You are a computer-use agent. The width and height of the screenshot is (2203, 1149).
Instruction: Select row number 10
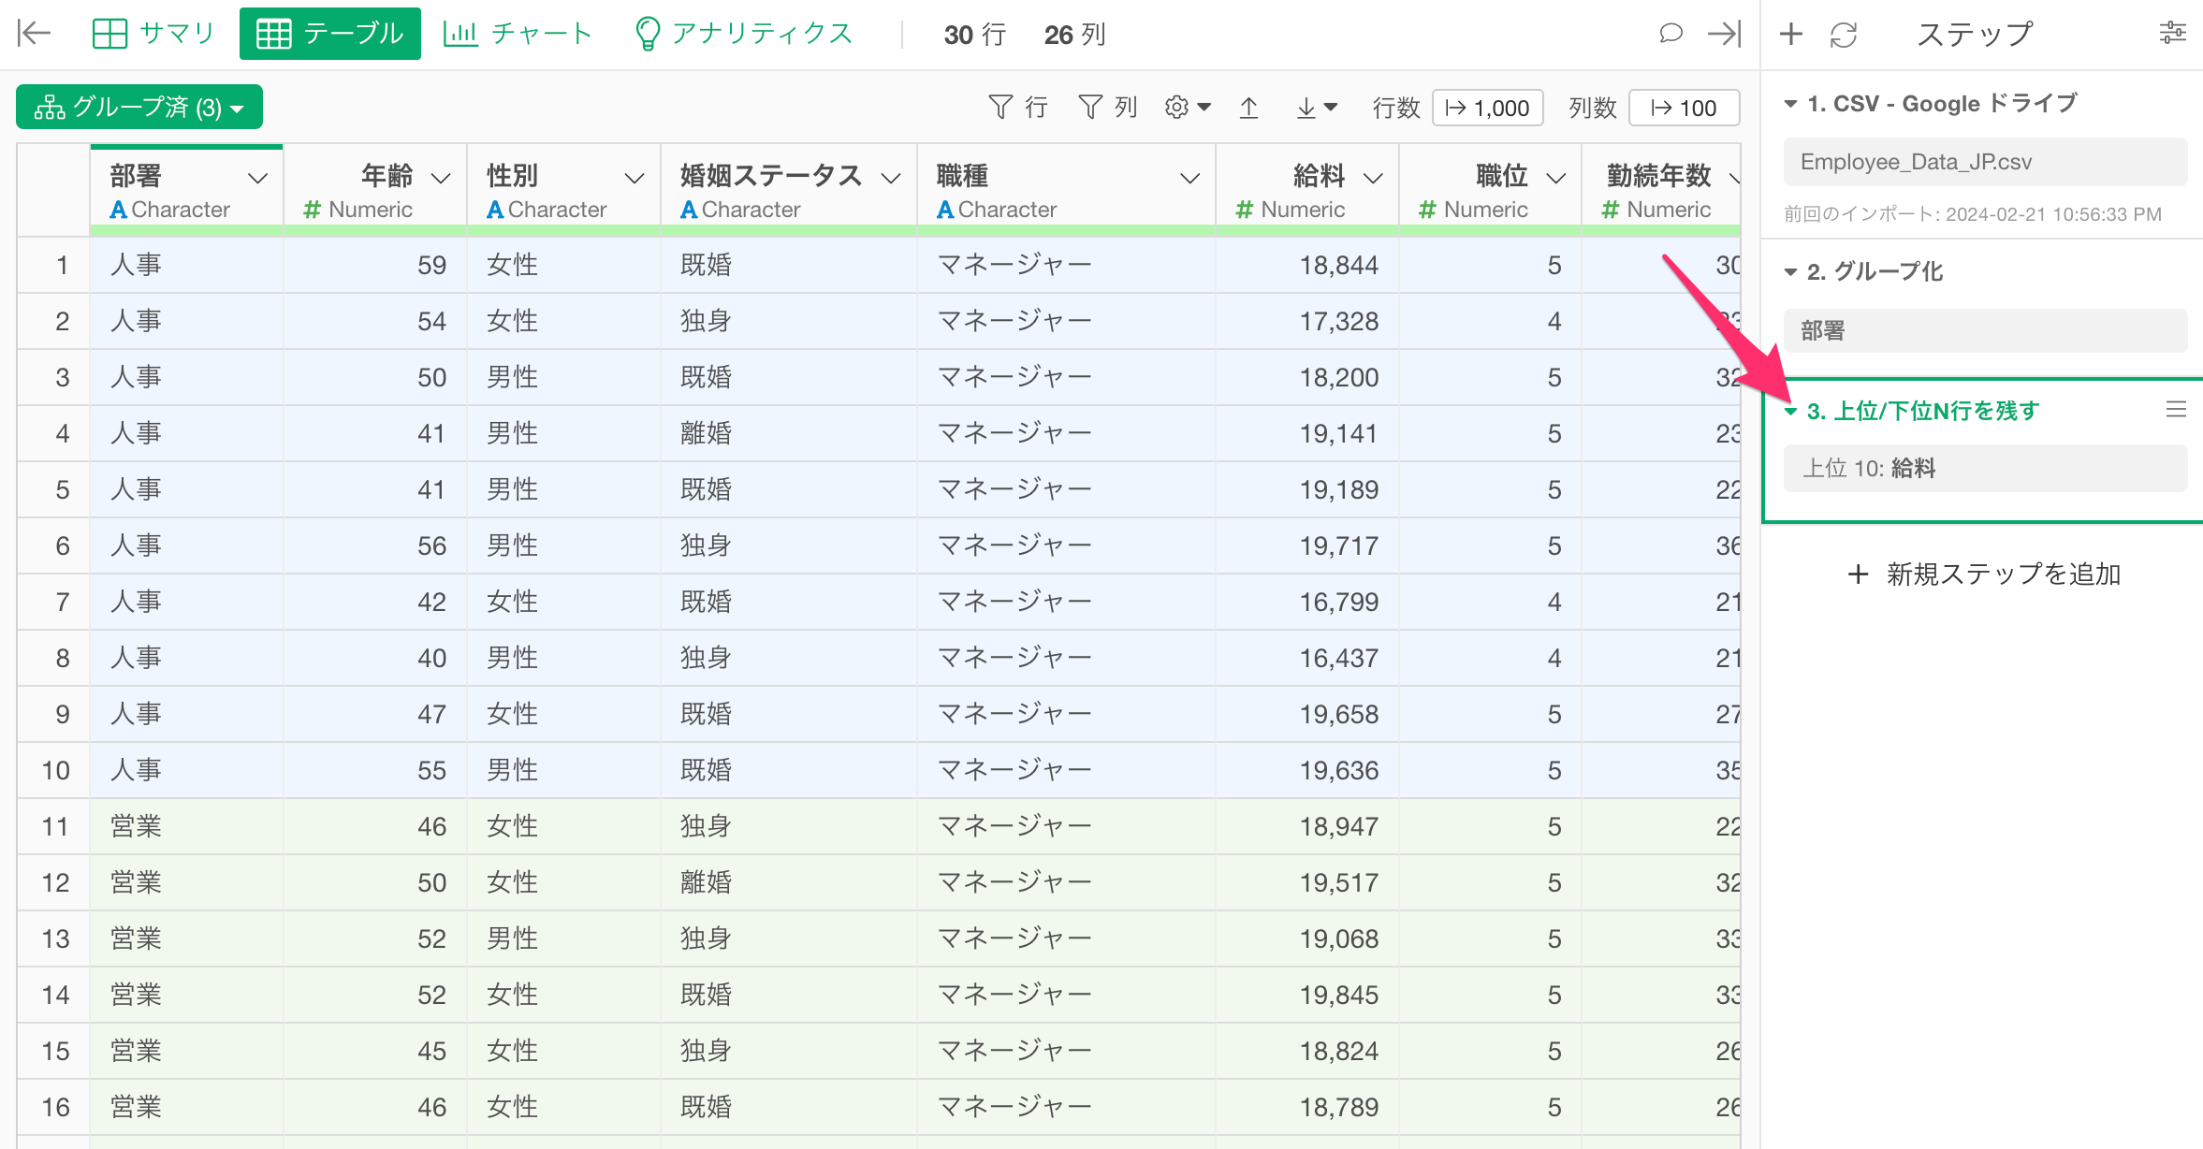(55, 770)
